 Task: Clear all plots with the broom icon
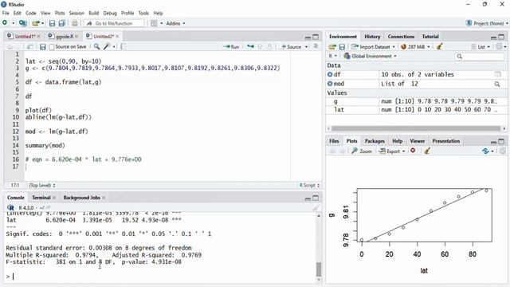(427, 151)
